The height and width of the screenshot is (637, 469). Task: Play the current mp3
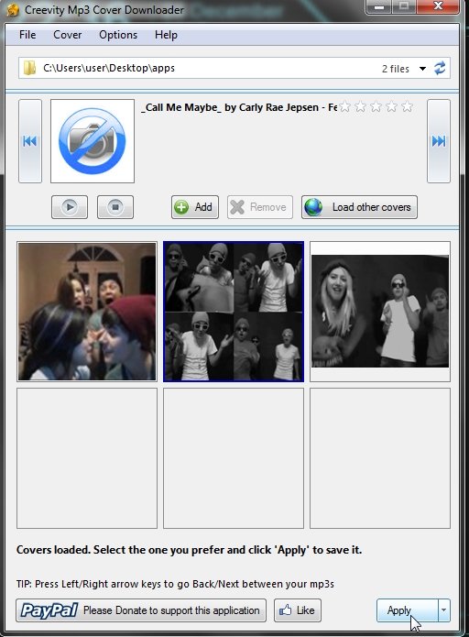(70, 207)
